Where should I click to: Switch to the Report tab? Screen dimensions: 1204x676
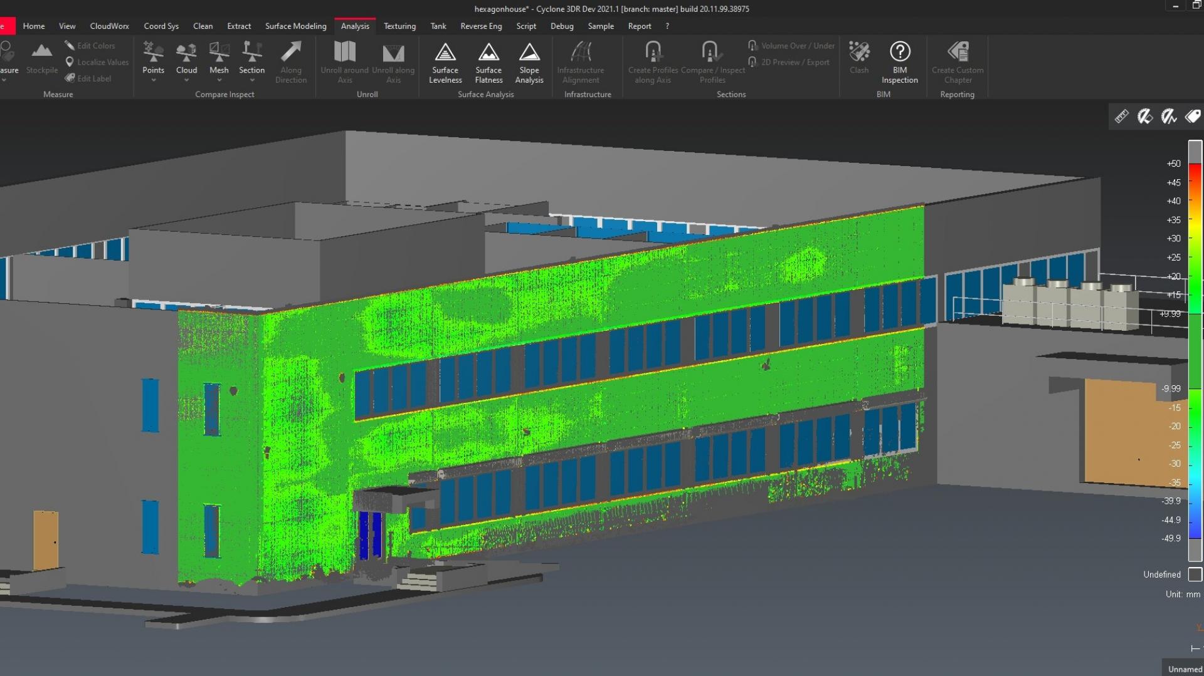[x=640, y=26]
